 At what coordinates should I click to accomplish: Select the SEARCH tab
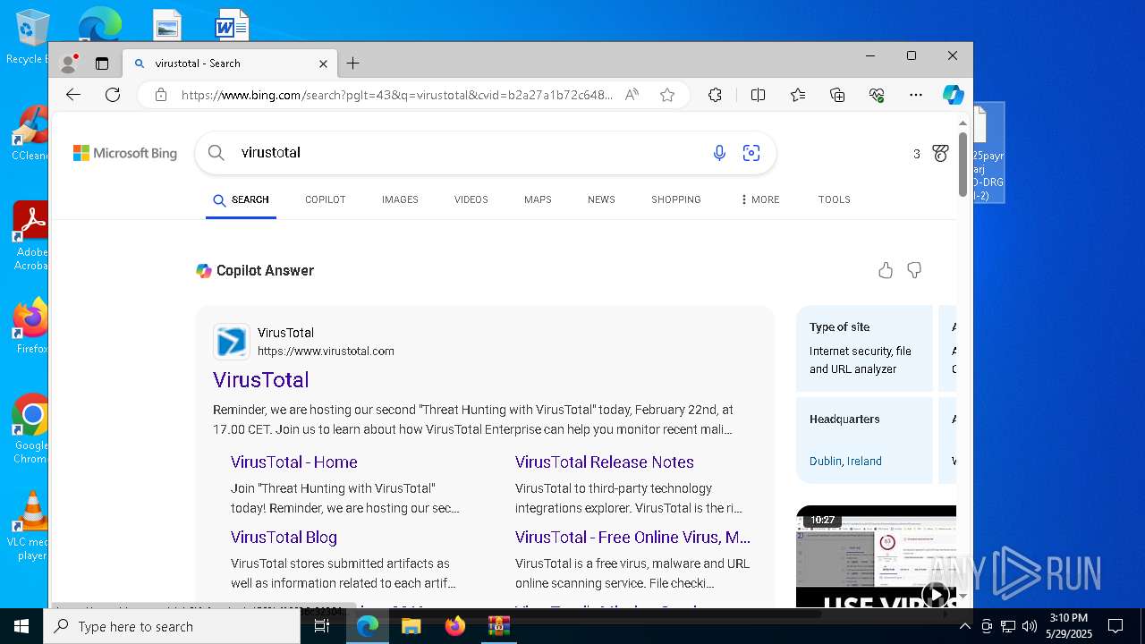pyautogui.click(x=241, y=199)
